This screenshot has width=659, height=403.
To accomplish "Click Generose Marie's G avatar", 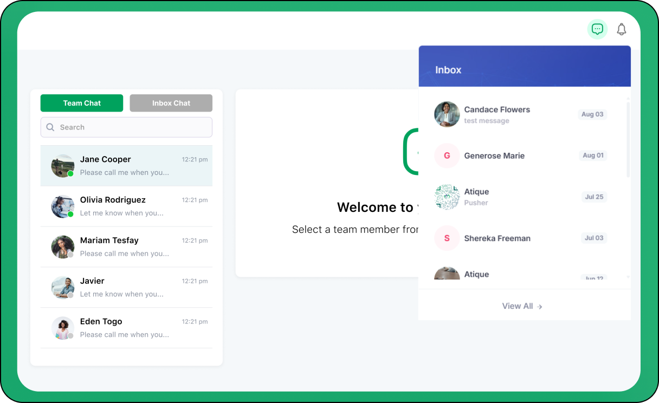I will click(447, 155).
